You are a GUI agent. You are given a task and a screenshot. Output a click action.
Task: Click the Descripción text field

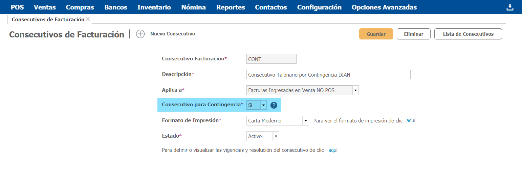(328, 75)
